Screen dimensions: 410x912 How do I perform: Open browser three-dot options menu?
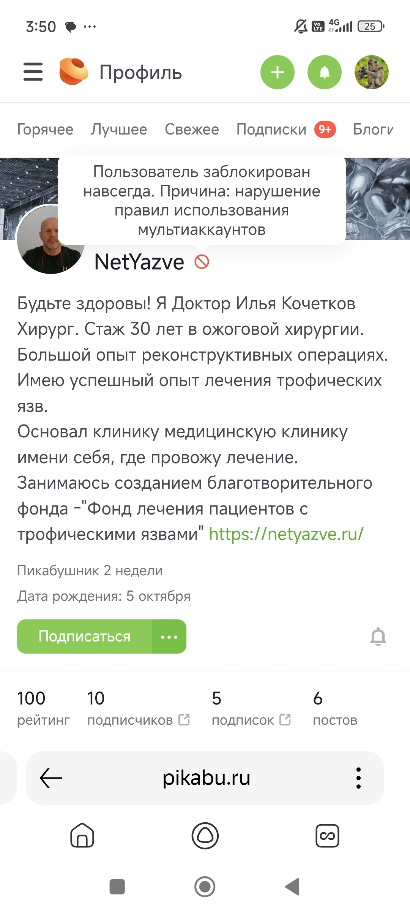coord(358,778)
